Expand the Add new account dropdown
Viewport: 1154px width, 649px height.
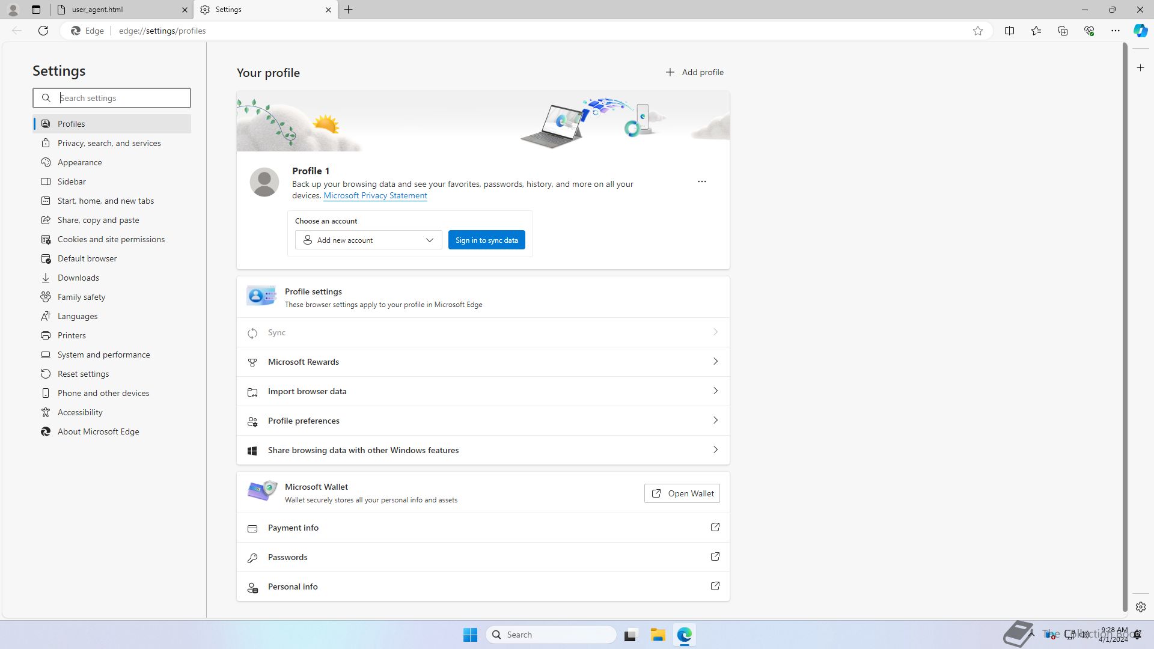pyautogui.click(x=368, y=240)
